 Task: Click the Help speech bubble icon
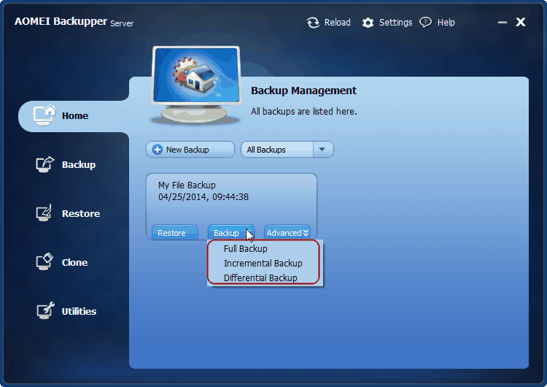(425, 23)
